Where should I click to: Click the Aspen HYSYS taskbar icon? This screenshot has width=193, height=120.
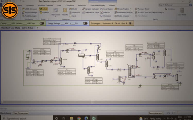pyautogui.click(x=94, y=118)
